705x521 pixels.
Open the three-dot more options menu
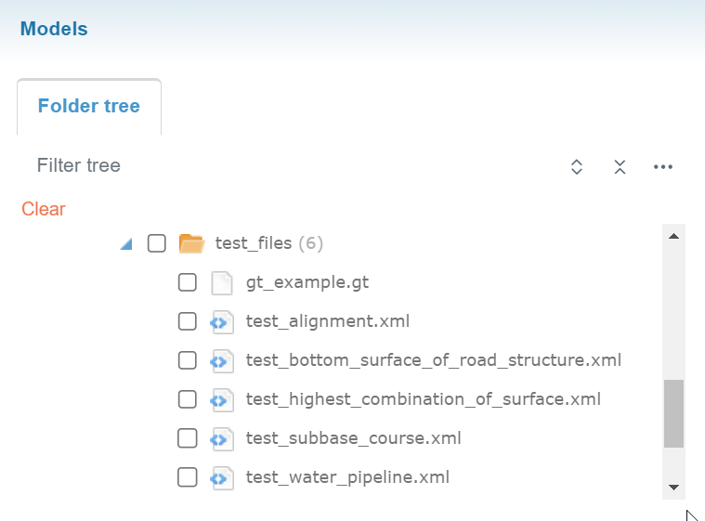662,167
